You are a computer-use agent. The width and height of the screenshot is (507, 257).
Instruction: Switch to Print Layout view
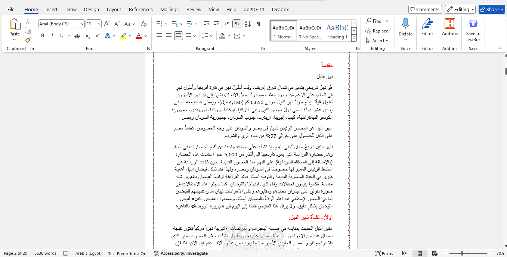(x=420, y=253)
